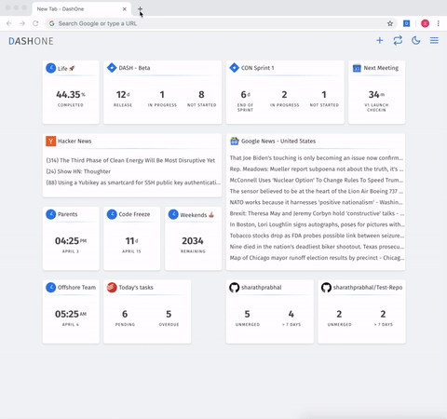
Task: Click sharathprabhal 4 over 7 days count
Action: 291,314
